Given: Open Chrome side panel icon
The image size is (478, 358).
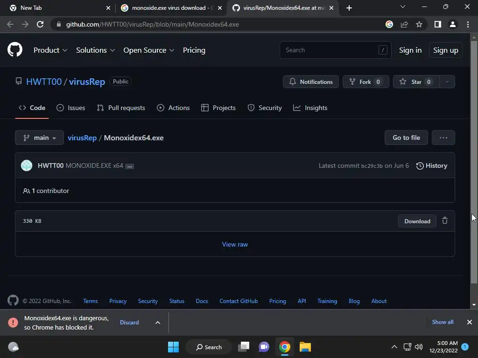Looking at the screenshot, I should coord(438,24).
